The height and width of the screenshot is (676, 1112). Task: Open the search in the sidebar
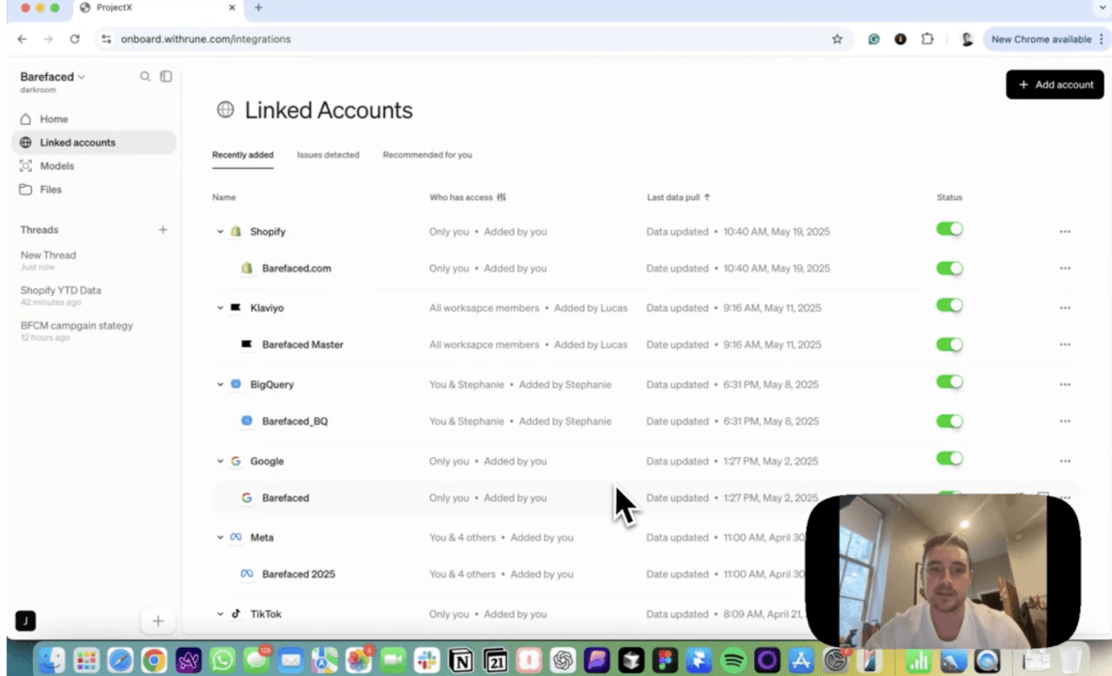145,77
